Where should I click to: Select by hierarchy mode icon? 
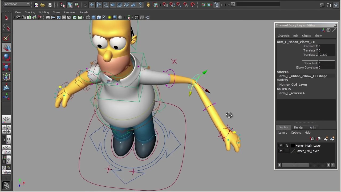coord(63,5)
